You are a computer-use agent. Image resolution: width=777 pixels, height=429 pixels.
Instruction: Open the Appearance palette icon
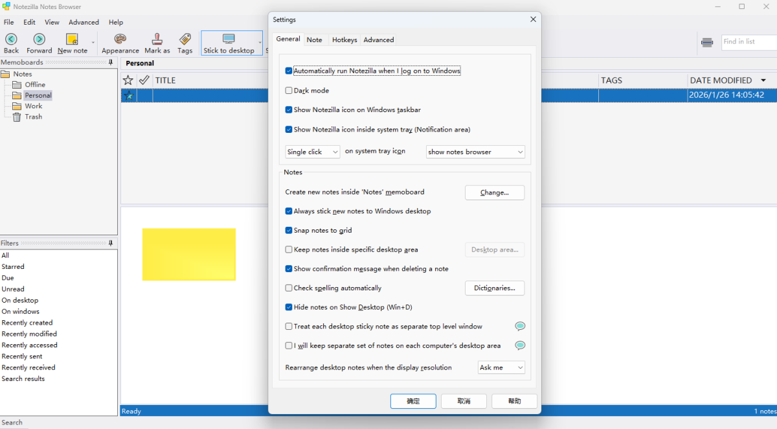pos(120,40)
